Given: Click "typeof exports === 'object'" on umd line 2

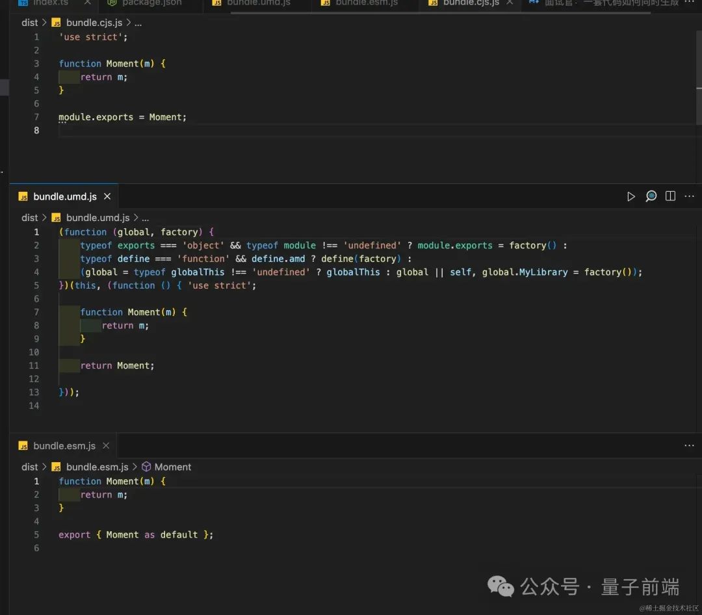Looking at the screenshot, I should (152, 246).
